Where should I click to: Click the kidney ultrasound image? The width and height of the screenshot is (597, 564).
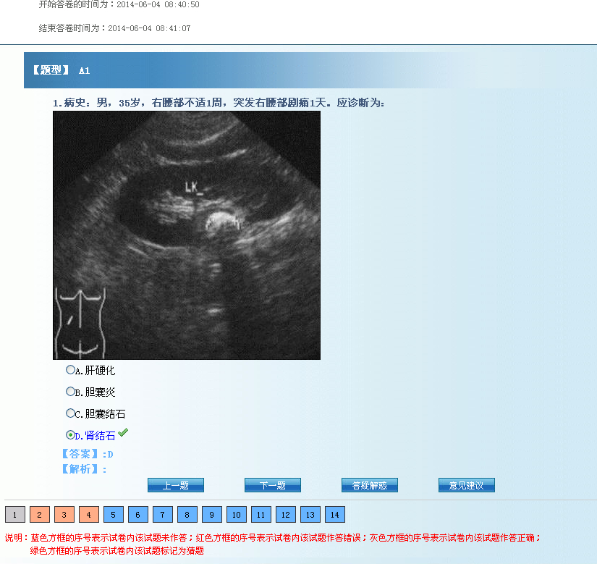(x=187, y=235)
